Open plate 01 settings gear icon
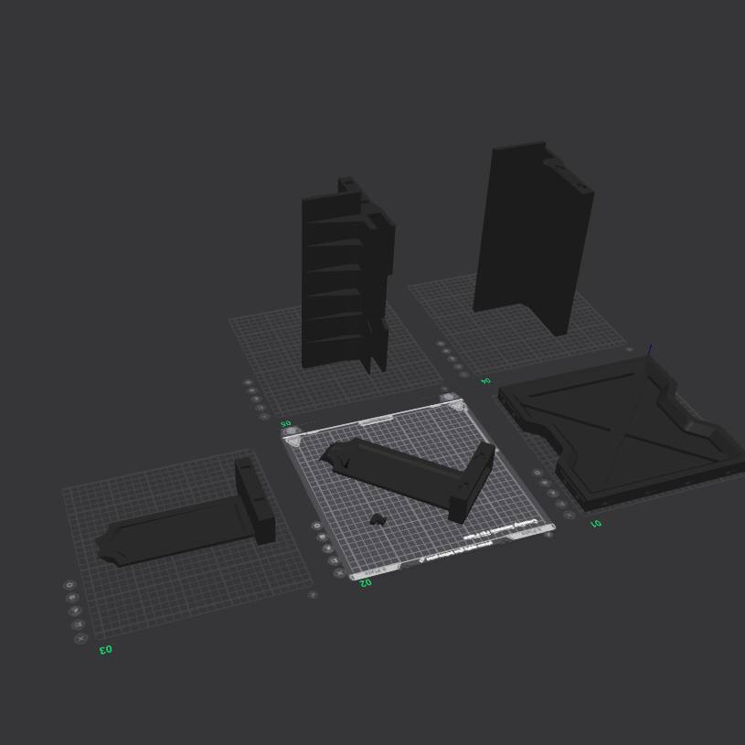Screen dimensions: 745x745 [x=537, y=473]
